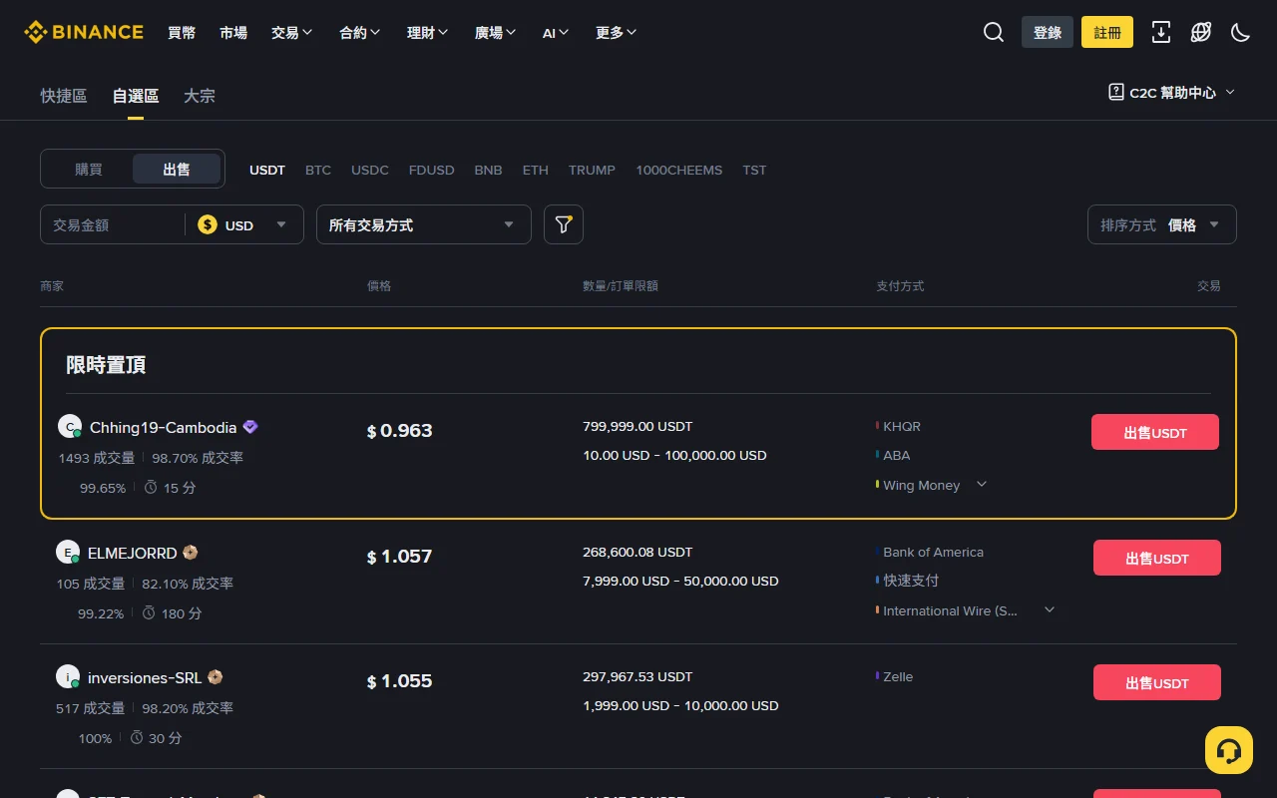Sell USDT to Chhing19-Cambodia
1277x798 pixels.
(x=1155, y=432)
